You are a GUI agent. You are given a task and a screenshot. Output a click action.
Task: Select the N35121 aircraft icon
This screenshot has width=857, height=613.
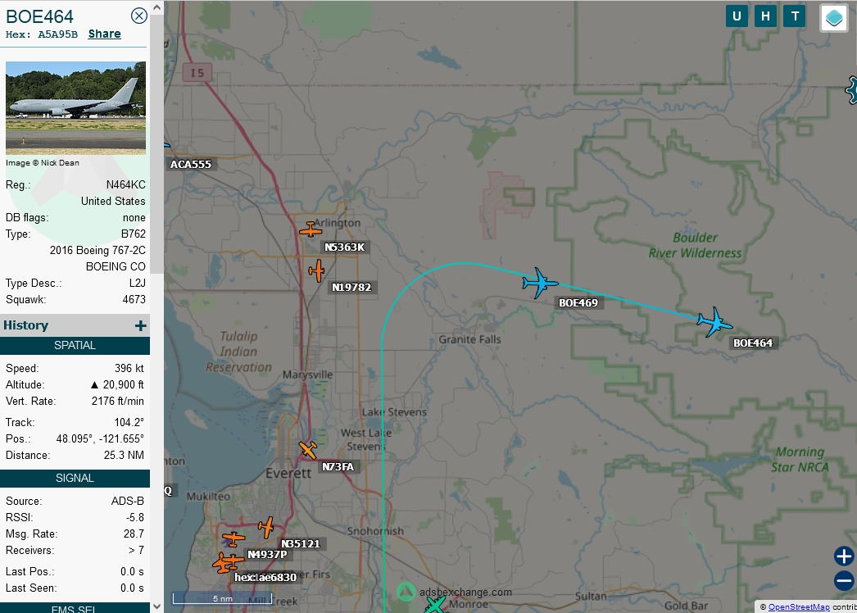point(266,527)
